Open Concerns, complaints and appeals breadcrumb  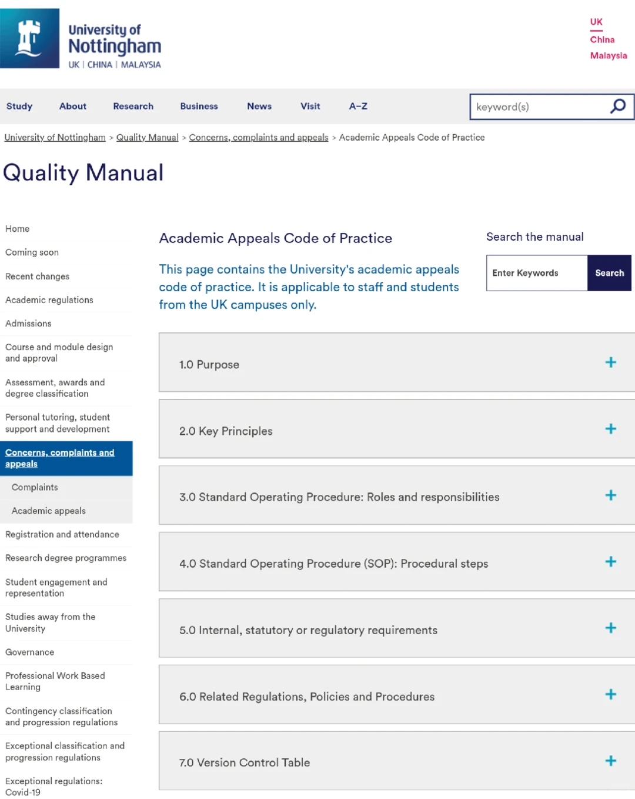tap(259, 138)
